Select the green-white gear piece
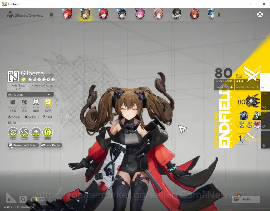 pos(256,116)
